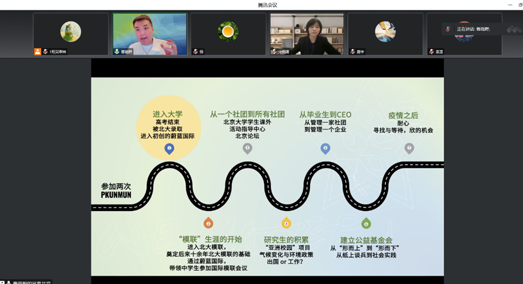The width and height of the screenshot is (523, 284).
Task: Click green marker 6 above 建立公益基金会
Action: [x=365, y=223]
